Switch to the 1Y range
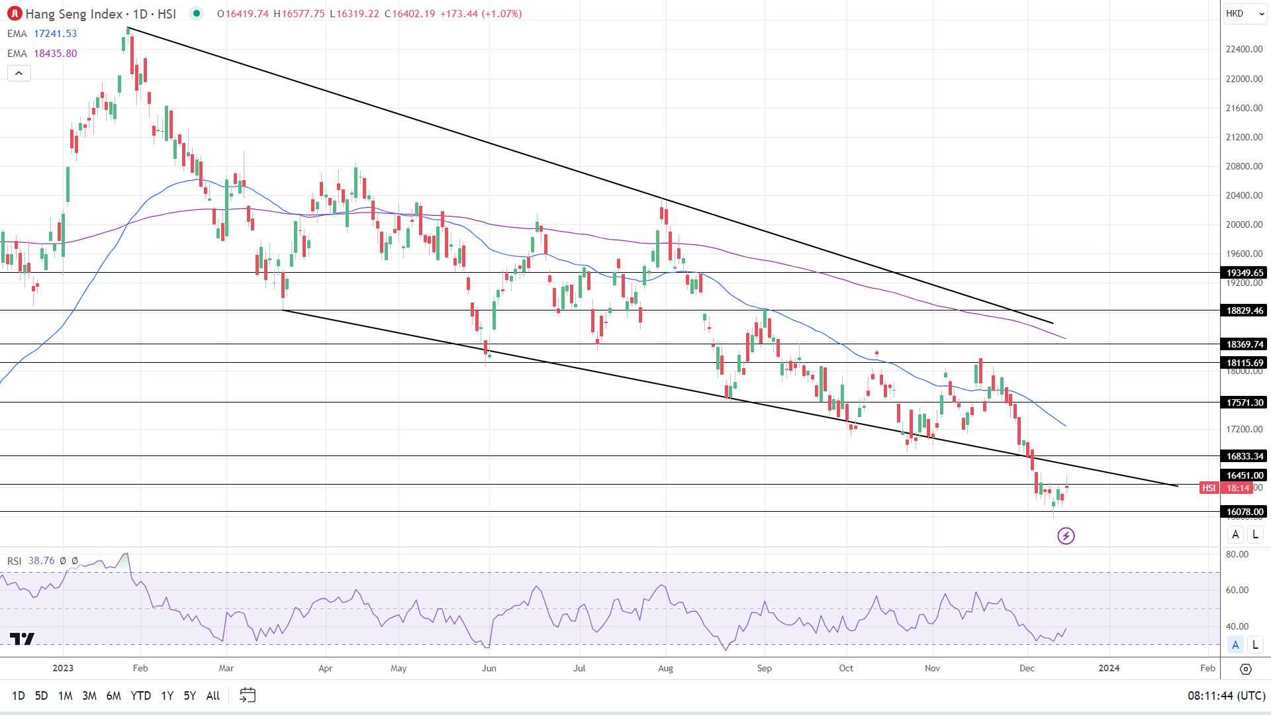 tap(167, 695)
